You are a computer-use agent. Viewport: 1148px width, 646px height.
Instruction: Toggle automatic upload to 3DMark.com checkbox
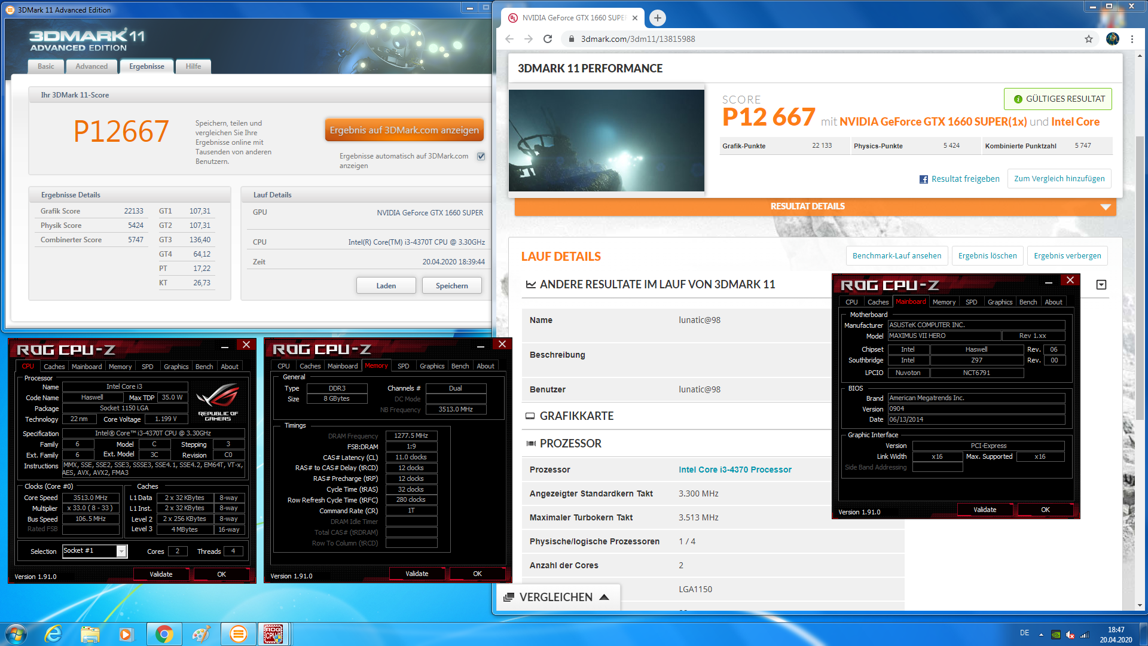point(481,156)
